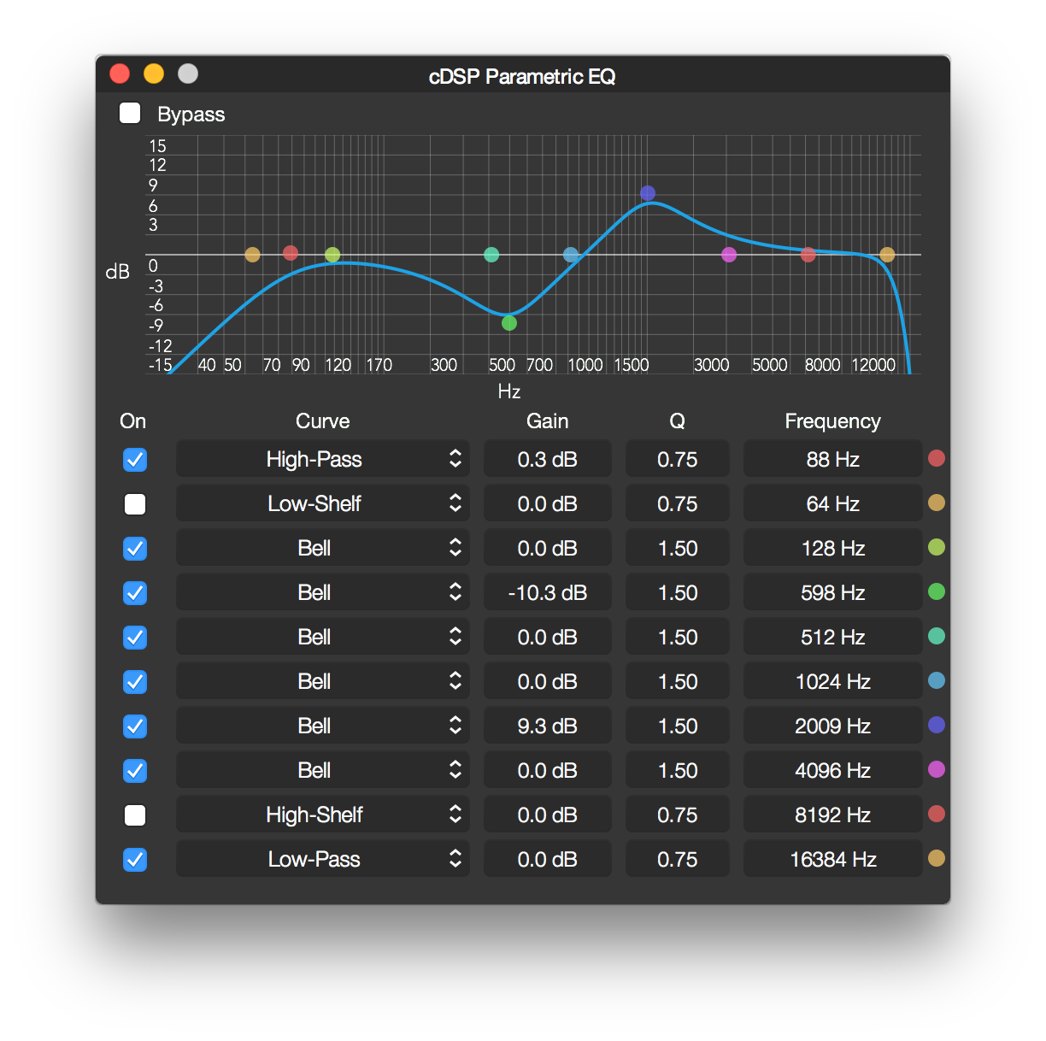Click the gain field showing 9.3 dB
Image resolution: width=1046 pixels, height=1041 pixels.
tap(547, 726)
